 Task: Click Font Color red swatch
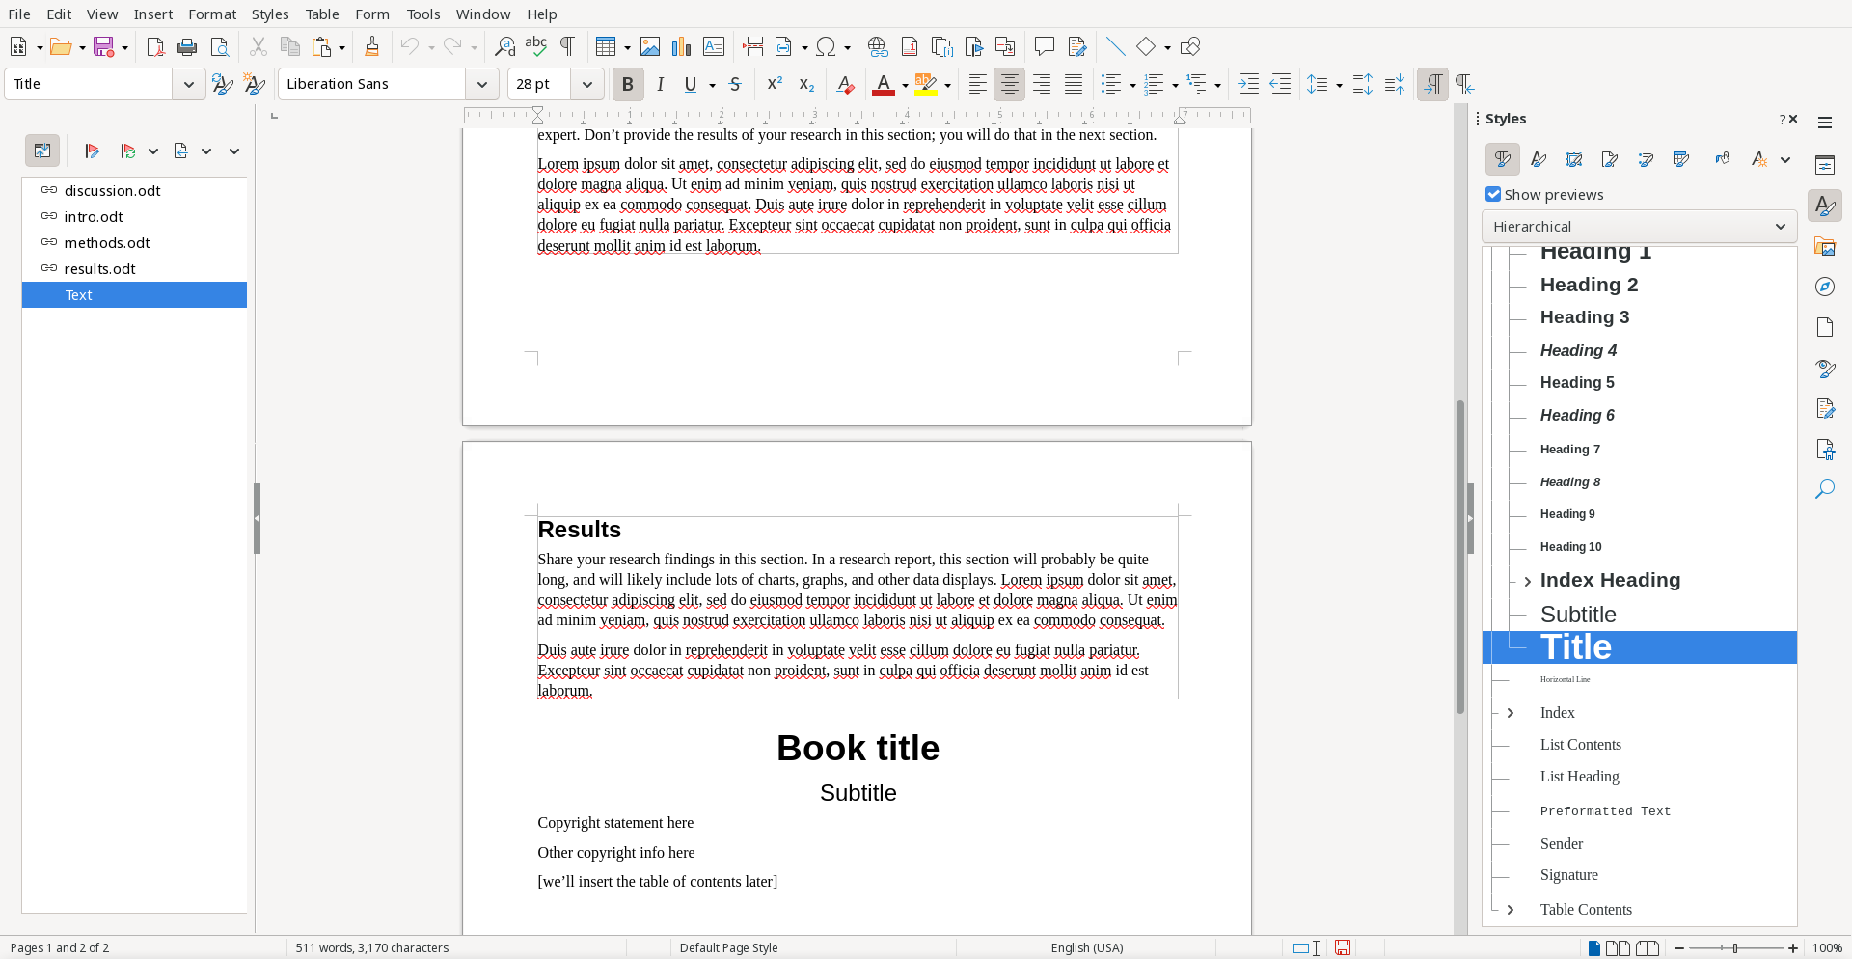click(x=883, y=84)
